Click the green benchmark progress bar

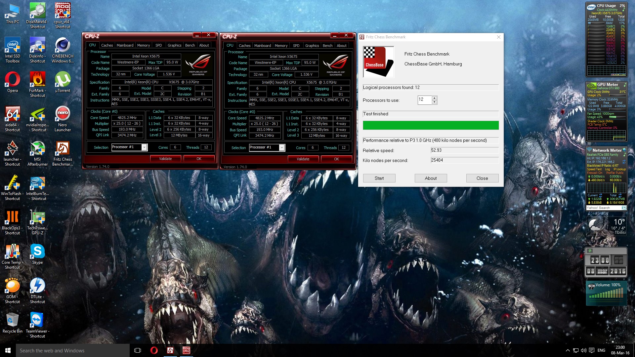click(431, 125)
